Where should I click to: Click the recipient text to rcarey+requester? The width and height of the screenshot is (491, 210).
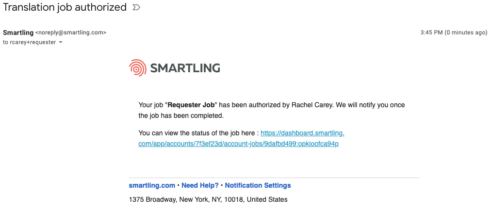30,43
